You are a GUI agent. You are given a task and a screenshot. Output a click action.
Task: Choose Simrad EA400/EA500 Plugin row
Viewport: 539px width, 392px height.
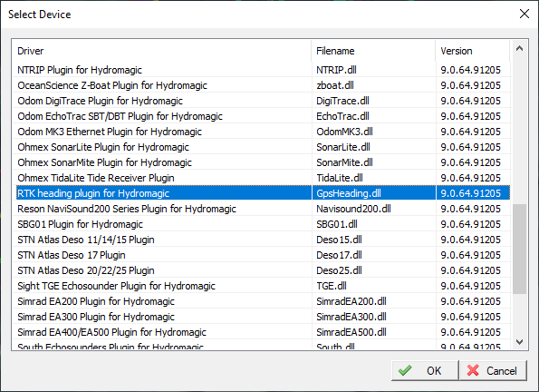pyautogui.click(x=261, y=332)
